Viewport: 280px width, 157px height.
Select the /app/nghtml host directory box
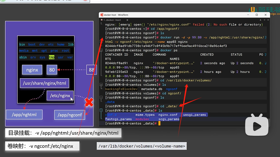coord(24,115)
